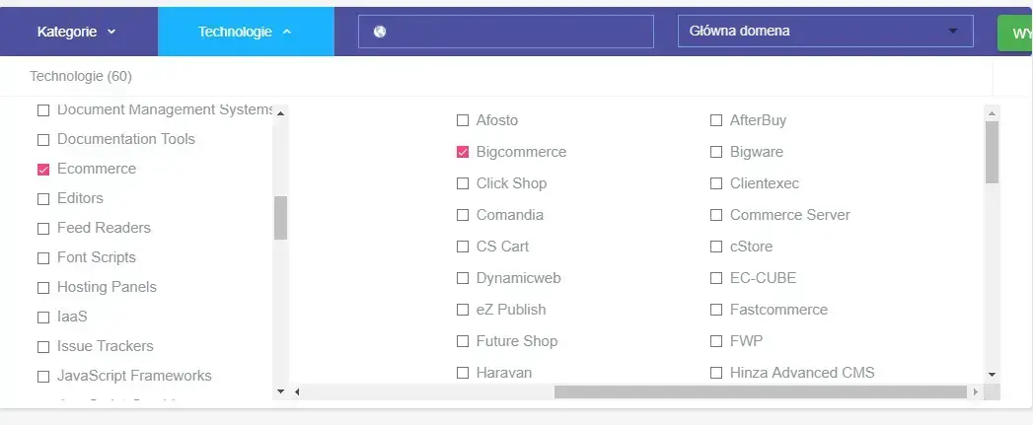This screenshot has width=1033, height=425.
Task: Click technology list scroll-up arrow
Action: pyautogui.click(x=992, y=112)
